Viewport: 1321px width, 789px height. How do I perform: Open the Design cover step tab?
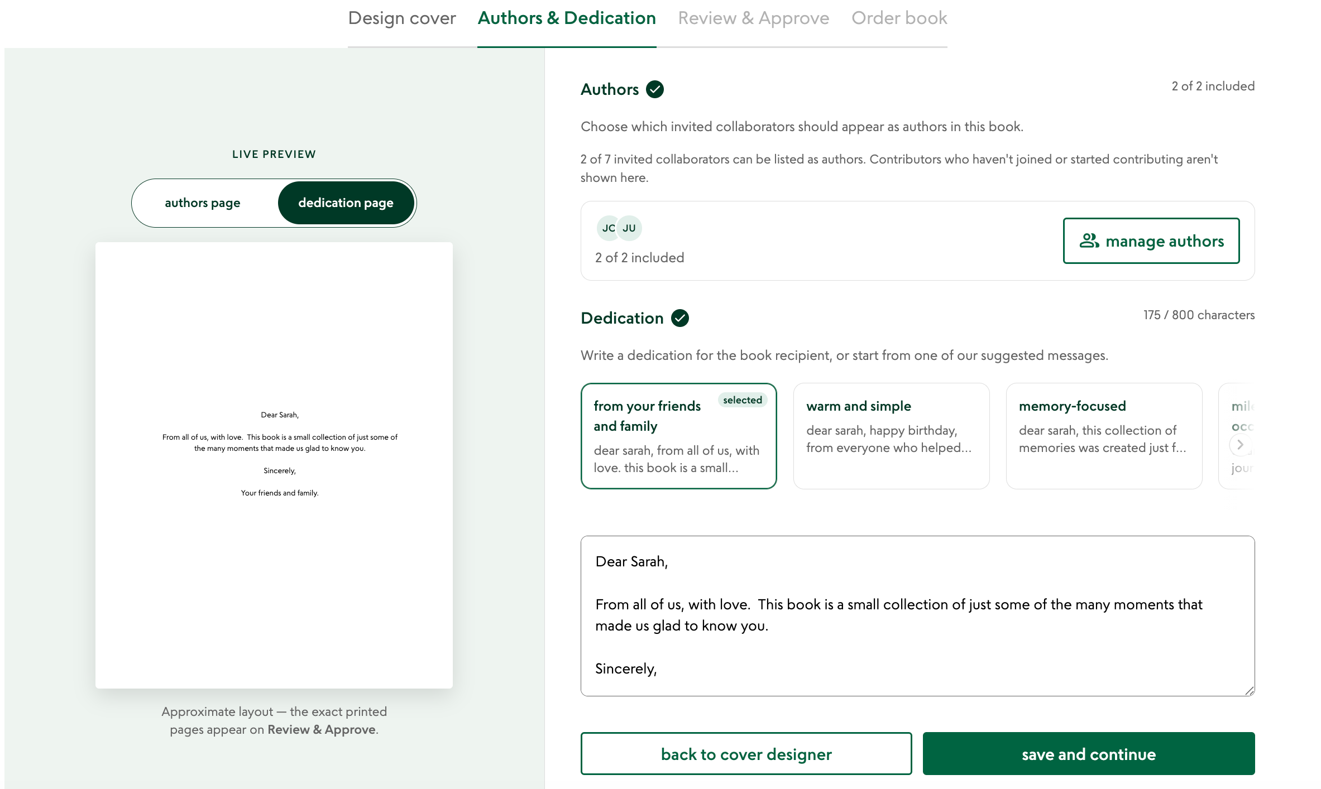pyautogui.click(x=402, y=18)
